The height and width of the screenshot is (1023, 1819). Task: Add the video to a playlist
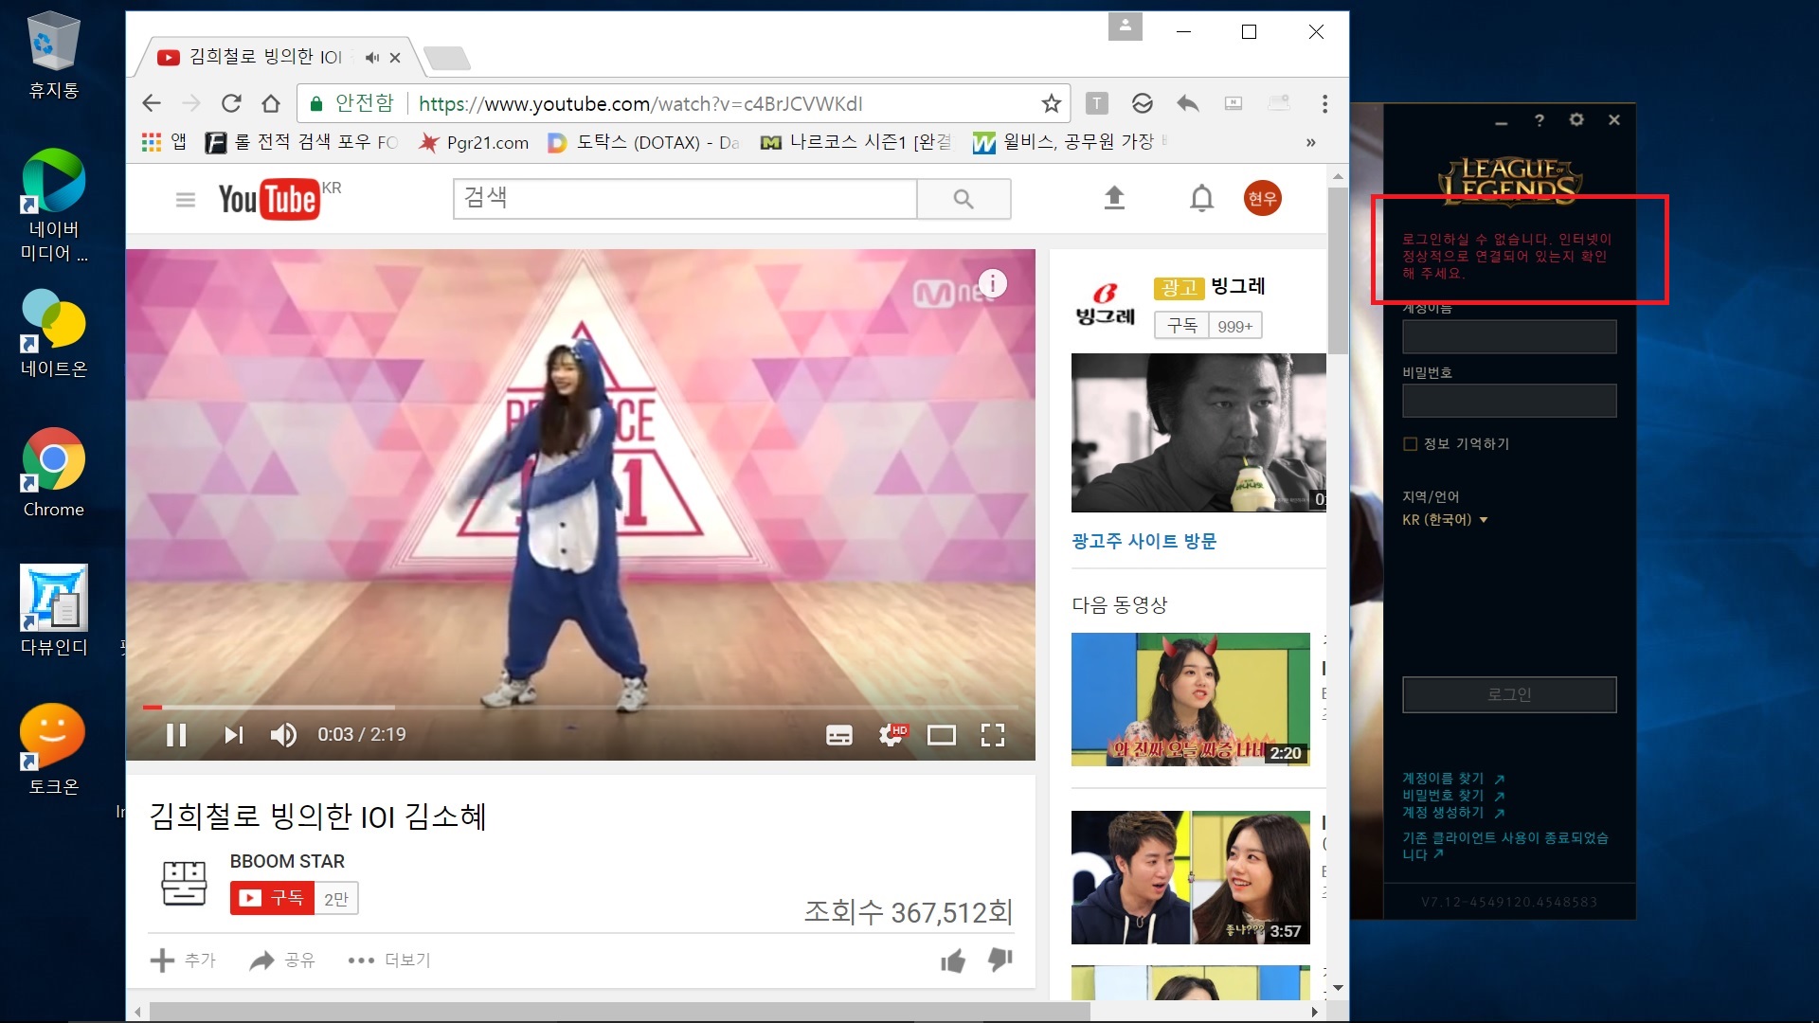pos(183,960)
